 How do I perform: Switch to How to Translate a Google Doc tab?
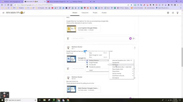tap(57, 2)
